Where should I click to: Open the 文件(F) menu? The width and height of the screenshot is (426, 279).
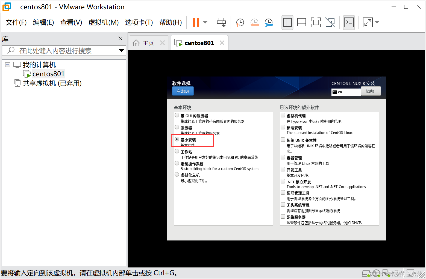pos(16,22)
